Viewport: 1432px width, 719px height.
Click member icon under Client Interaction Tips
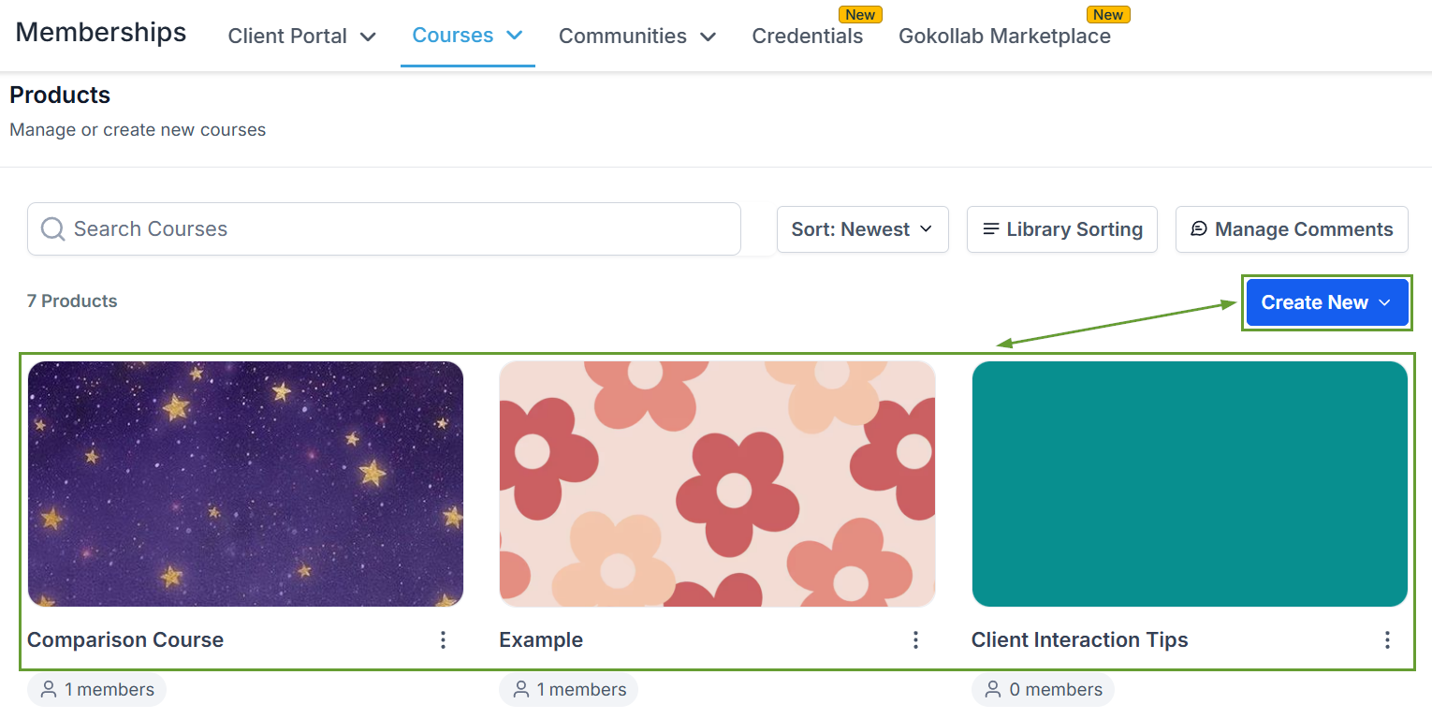[x=993, y=690]
